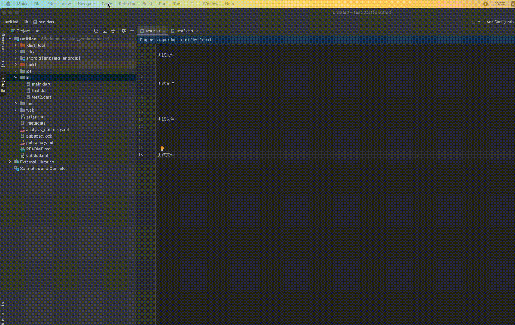The height and width of the screenshot is (325, 515).
Task: Click the External Libraries icon
Action: (17, 162)
